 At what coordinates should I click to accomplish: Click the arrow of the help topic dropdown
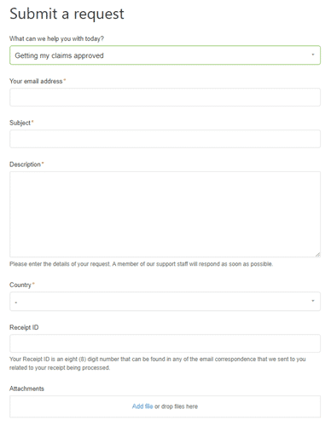(x=313, y=55)
